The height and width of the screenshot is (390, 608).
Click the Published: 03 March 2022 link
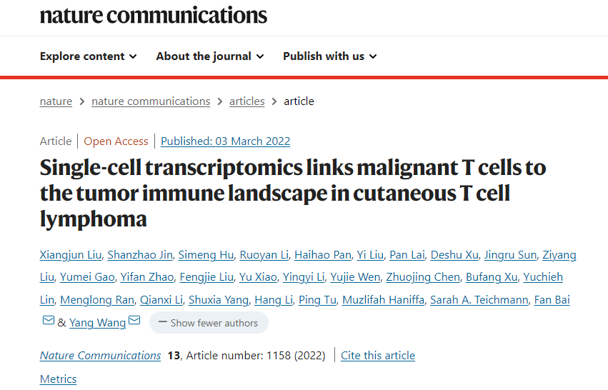[x=225, y=141]
